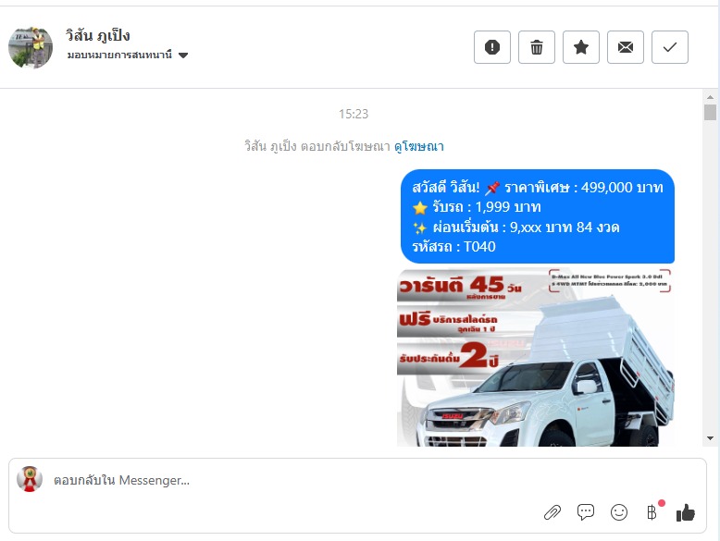Image resolution: width=720 pixels, height=541 pixels.
Task: Click the 15:23 timestamp
Action: [354, 114]
